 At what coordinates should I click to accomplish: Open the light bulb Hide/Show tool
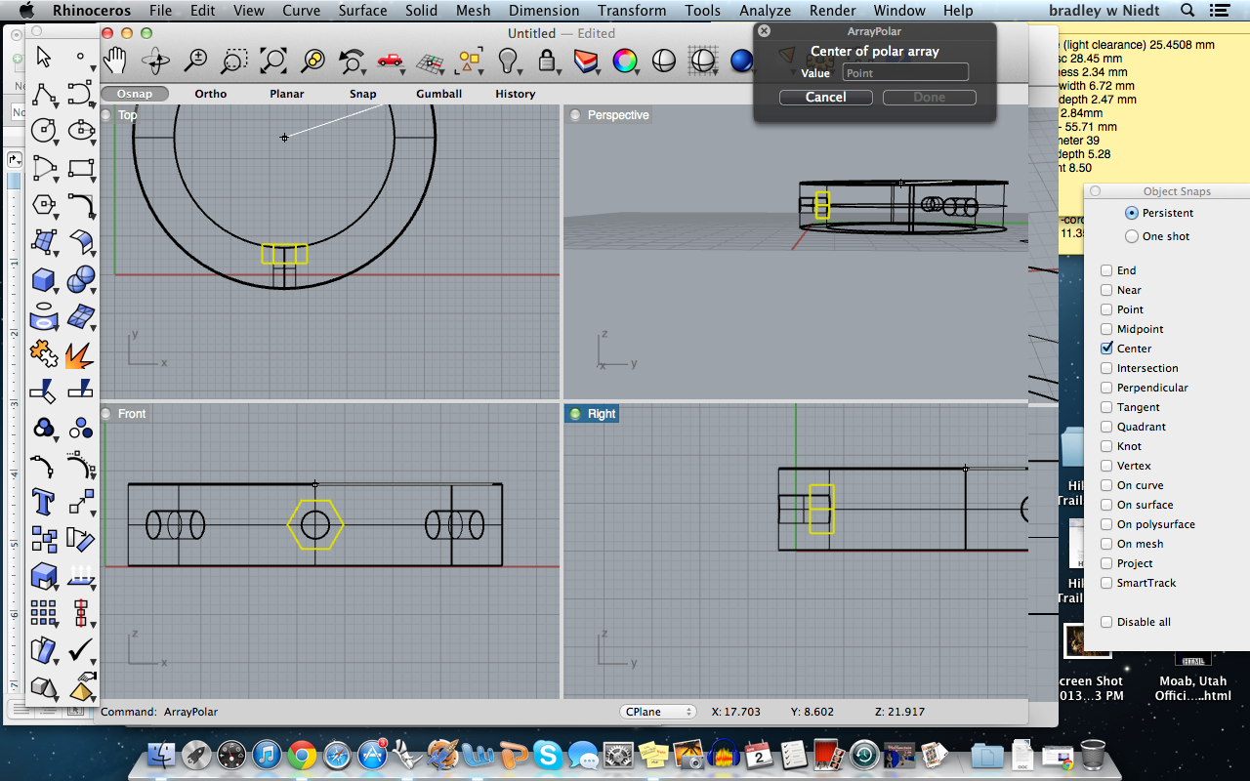tap(507, 61)
